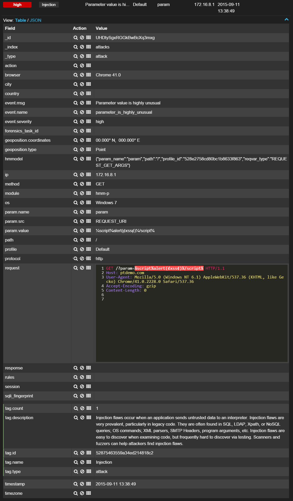This screenshot has width=293, height=501.
Task: Collapse event details with the blue chevron
Action: click(x=286, y=19)
